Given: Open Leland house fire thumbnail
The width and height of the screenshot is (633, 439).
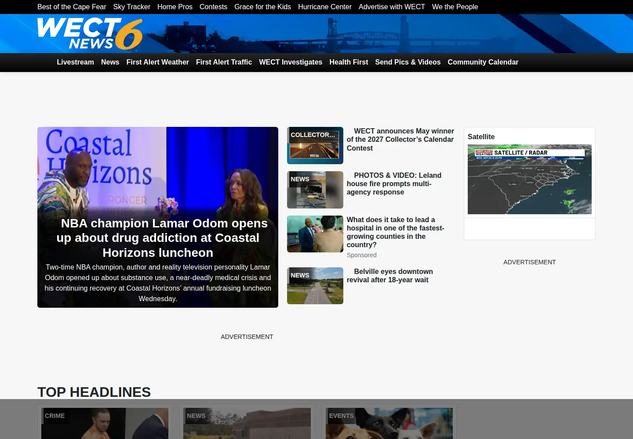Looking at the screenshot, I should click(315, 190).
